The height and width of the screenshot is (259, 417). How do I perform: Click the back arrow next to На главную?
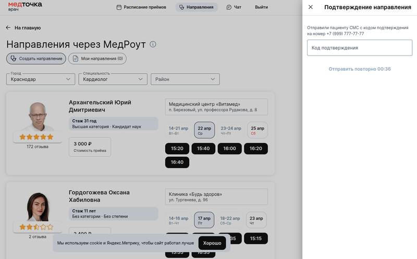8,28
